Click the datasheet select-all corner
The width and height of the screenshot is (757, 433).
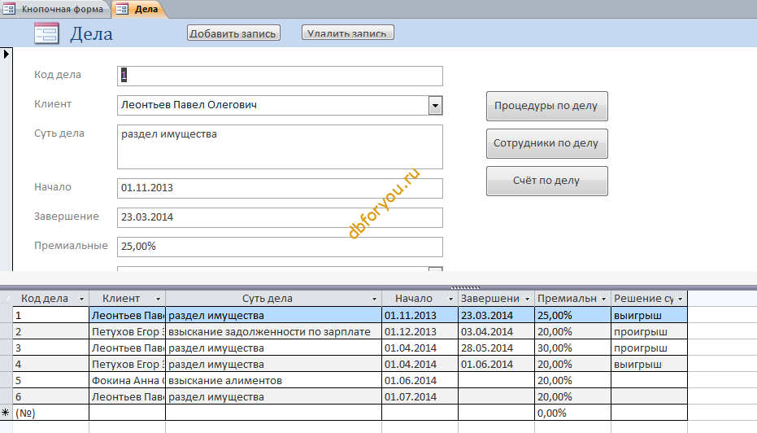(x=6, y=300)
